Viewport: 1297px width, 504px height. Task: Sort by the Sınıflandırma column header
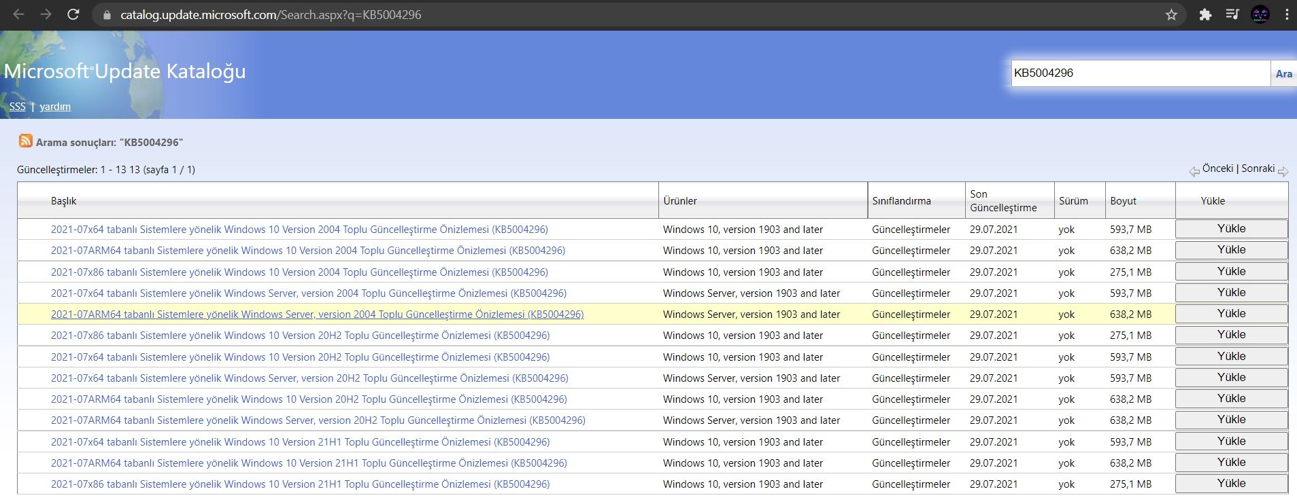click(902, 201)
